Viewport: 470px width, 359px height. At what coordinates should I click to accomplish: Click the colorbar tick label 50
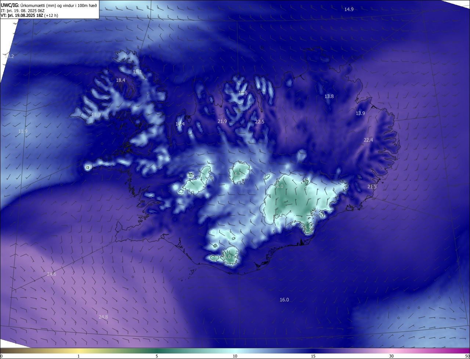[467, 356]
